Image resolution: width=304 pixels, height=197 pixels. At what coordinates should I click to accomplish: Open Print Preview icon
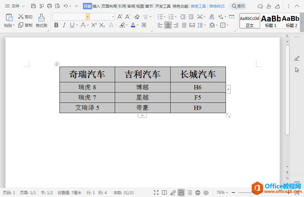point(58,6)
